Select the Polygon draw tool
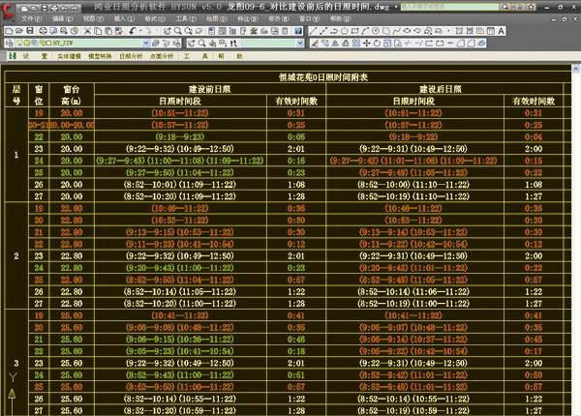This screenshot has height=416, width=581. pos(345,31)
